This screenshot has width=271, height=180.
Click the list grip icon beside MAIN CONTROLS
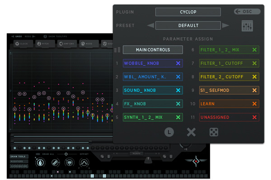(x=117, y=50)
